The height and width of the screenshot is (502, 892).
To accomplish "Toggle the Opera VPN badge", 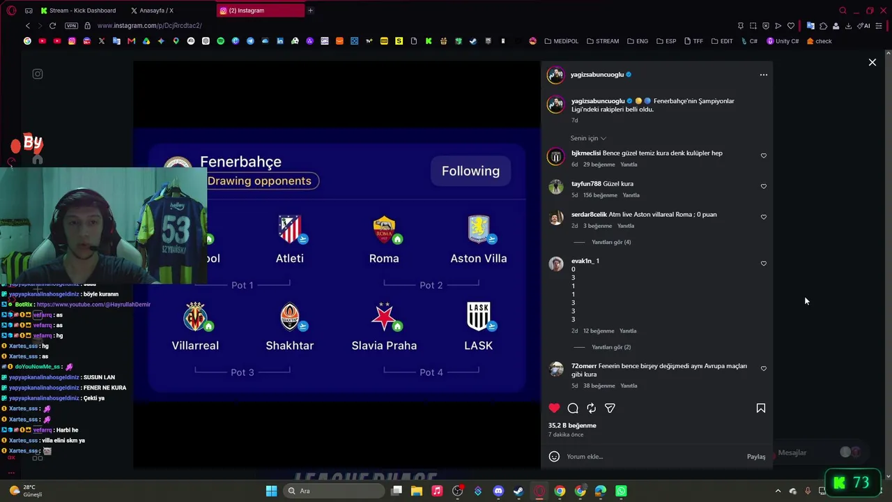I will (x=71, y=26).
